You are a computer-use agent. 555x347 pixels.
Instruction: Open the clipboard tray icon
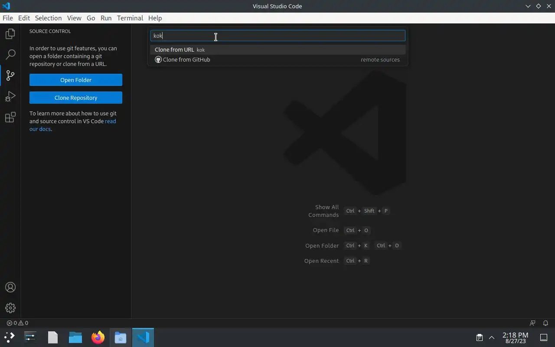point(480,337)
